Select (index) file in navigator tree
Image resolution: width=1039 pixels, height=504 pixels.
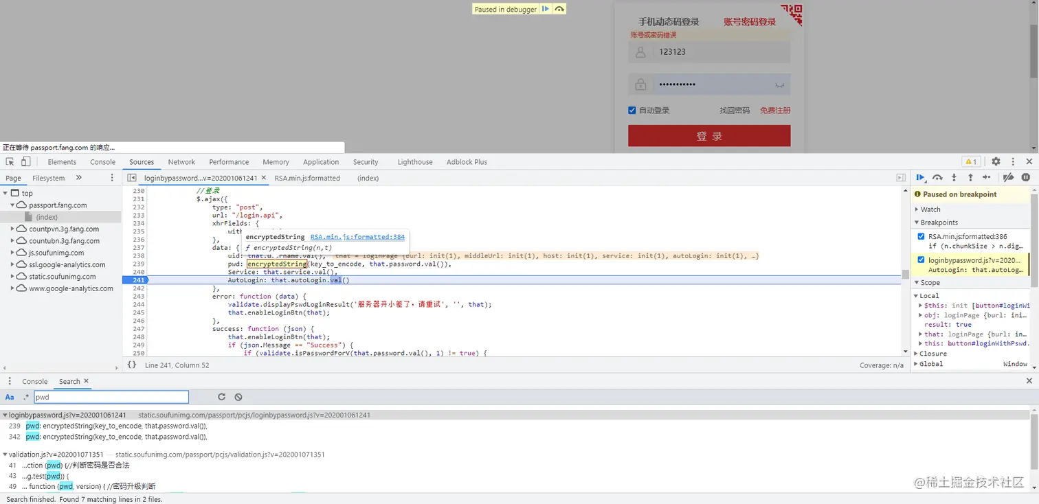click(47, 217)
